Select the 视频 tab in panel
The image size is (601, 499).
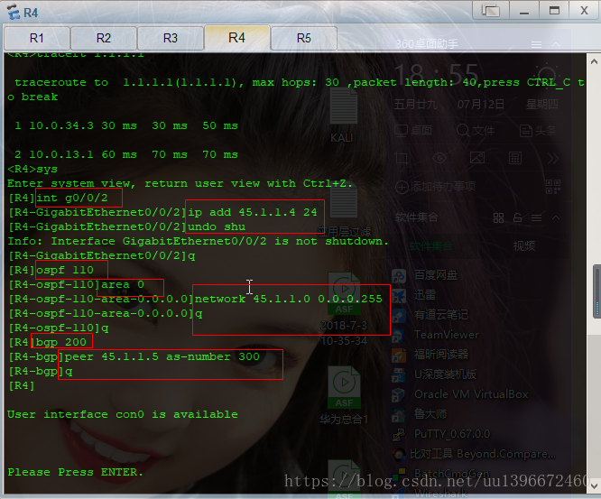tap(524, 246)
